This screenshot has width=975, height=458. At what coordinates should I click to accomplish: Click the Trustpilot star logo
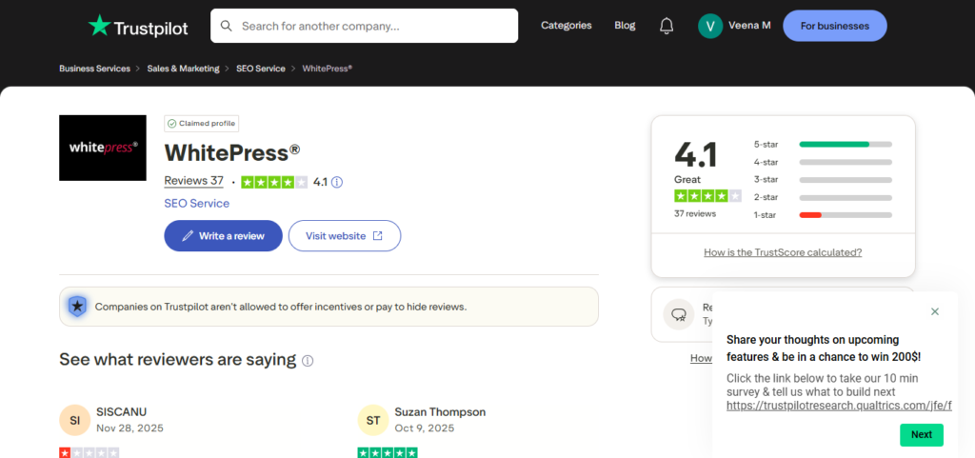[x=99, y=26]
